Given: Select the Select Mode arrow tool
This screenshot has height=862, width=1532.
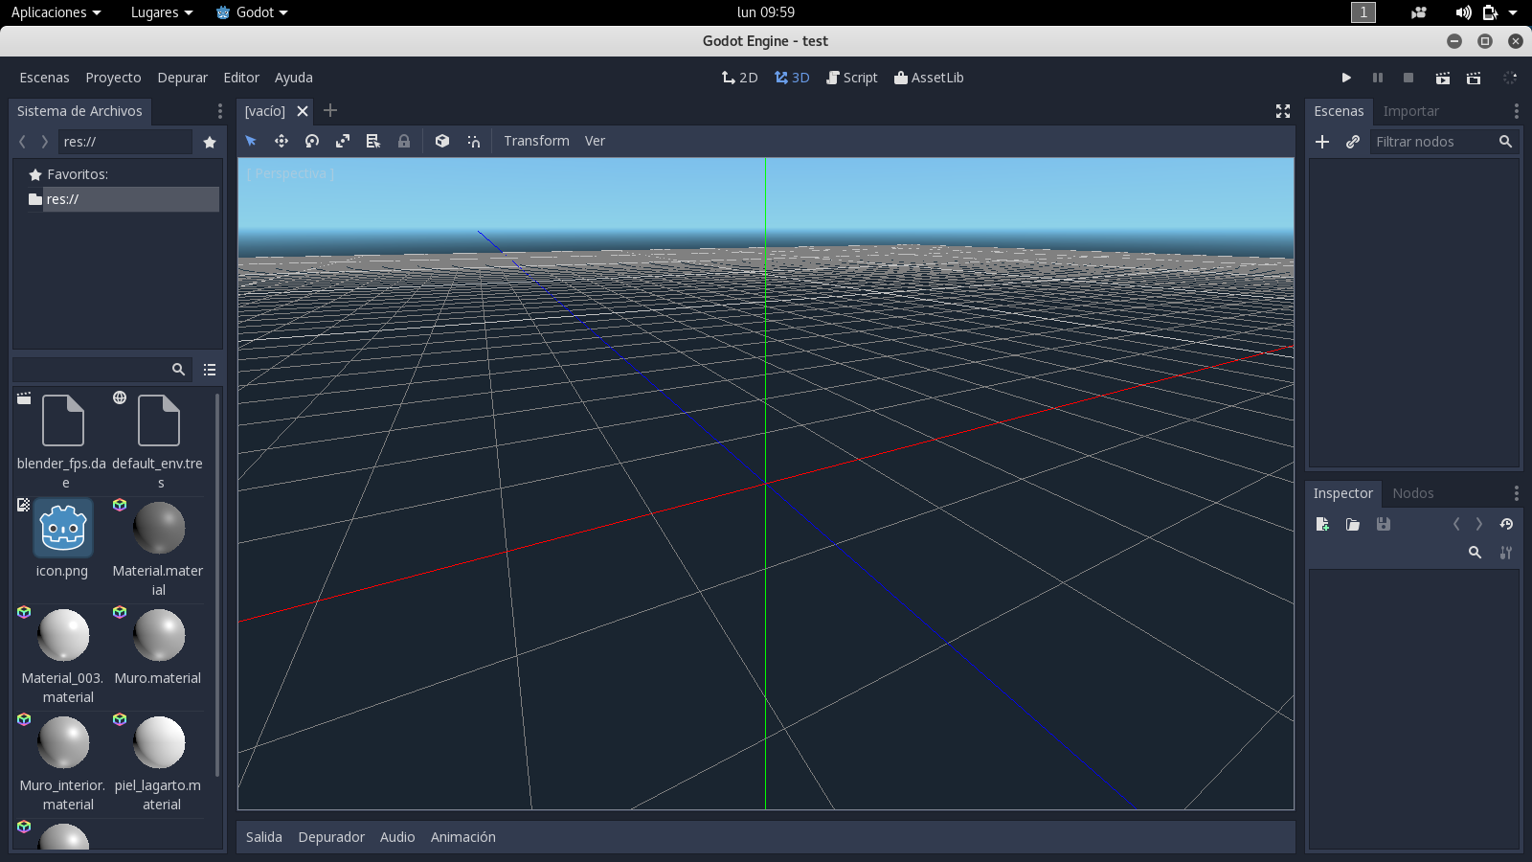Looking at the screenshot, I should click(x=251, y=141).
